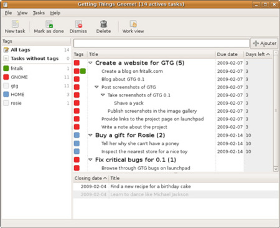Image resolution: width=280 pixels, height=228 pixels.
Task: Select 'Browse through GTG bugs on launchpad' task
Action: tap(146, 168)
